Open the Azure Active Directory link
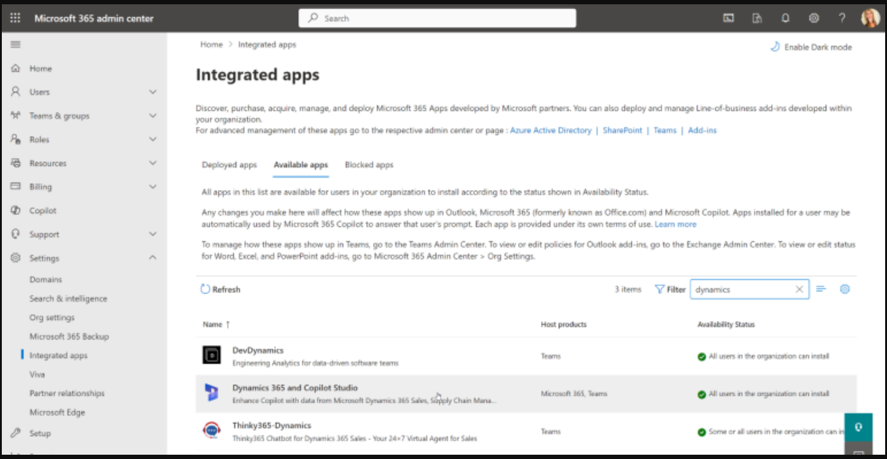The height and width of the screenshot is (459, 887). click(551, 131)
